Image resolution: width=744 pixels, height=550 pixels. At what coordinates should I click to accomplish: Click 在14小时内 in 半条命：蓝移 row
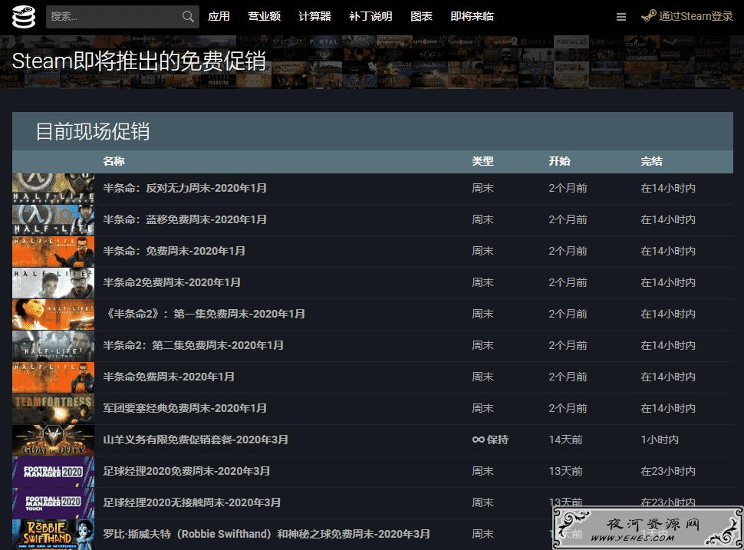point(668,219)
